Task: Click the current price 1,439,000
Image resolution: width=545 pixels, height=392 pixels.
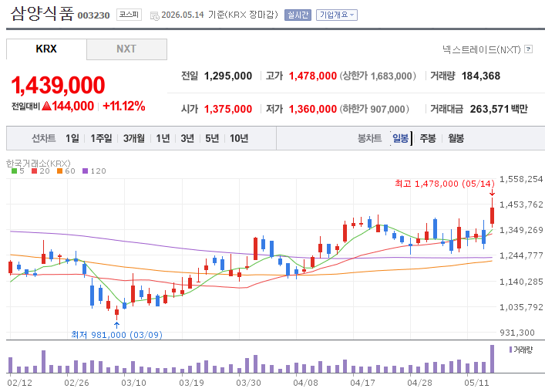Action: click(x=58, y=85)
